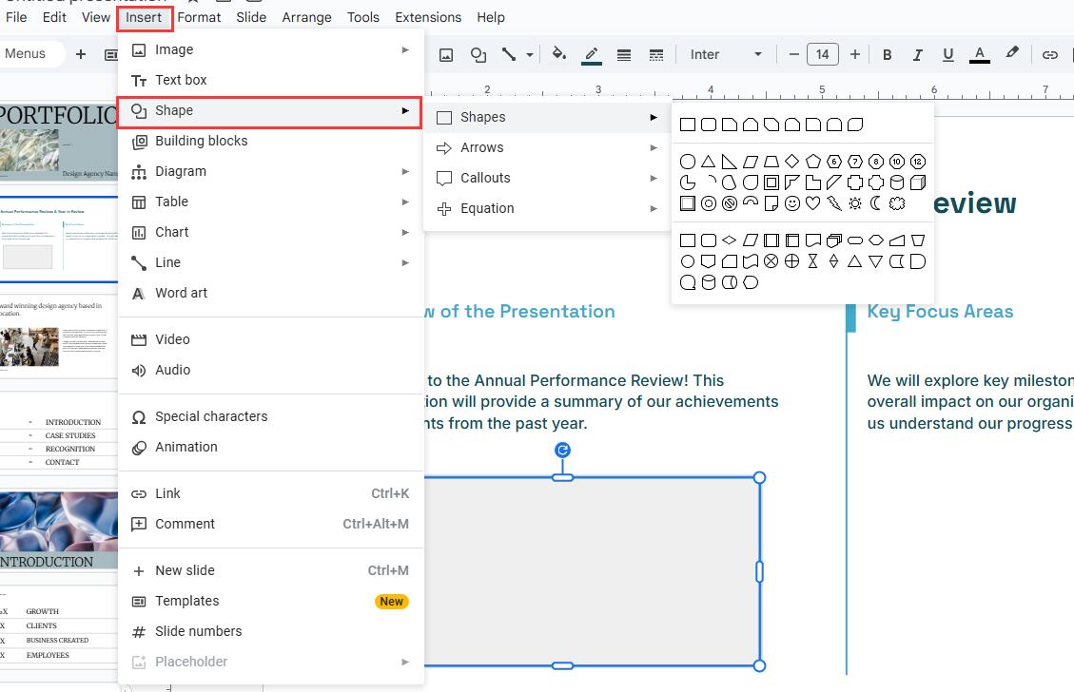Screen dimensions: 1074x692
Task: Insert the cloud shape
Action: [897, 203]
